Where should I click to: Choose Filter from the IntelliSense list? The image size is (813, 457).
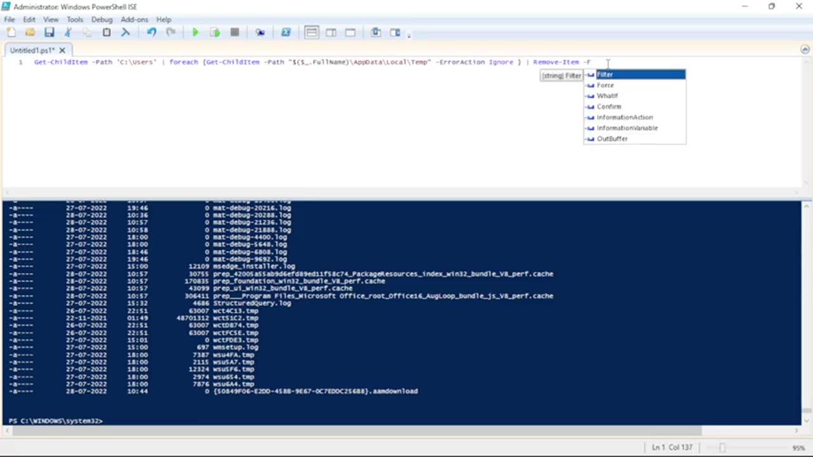point(635,74)
